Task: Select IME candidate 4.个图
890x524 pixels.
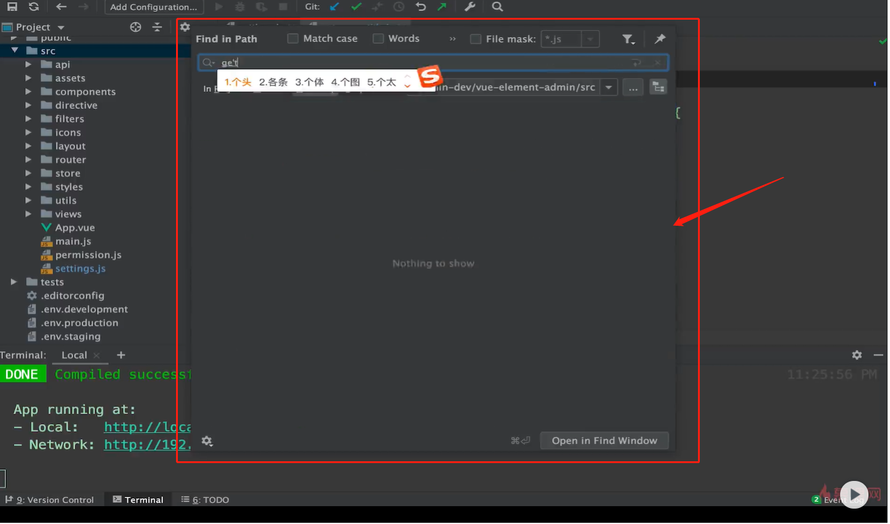Action: (x=345, y=82)
